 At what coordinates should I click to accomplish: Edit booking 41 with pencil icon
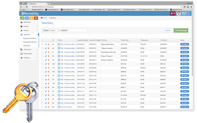click(x=46, y=52)
